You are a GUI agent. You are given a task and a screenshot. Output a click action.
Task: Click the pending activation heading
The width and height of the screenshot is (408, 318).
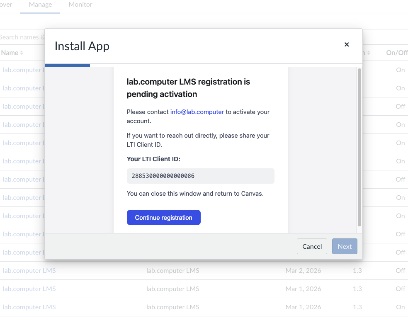point(188,88)
